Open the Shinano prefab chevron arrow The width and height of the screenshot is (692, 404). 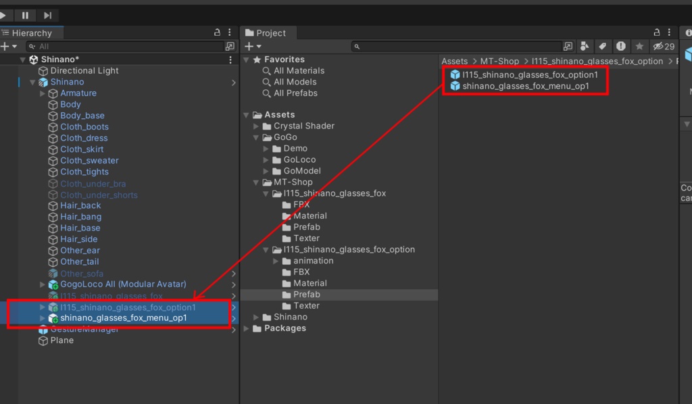233,82
